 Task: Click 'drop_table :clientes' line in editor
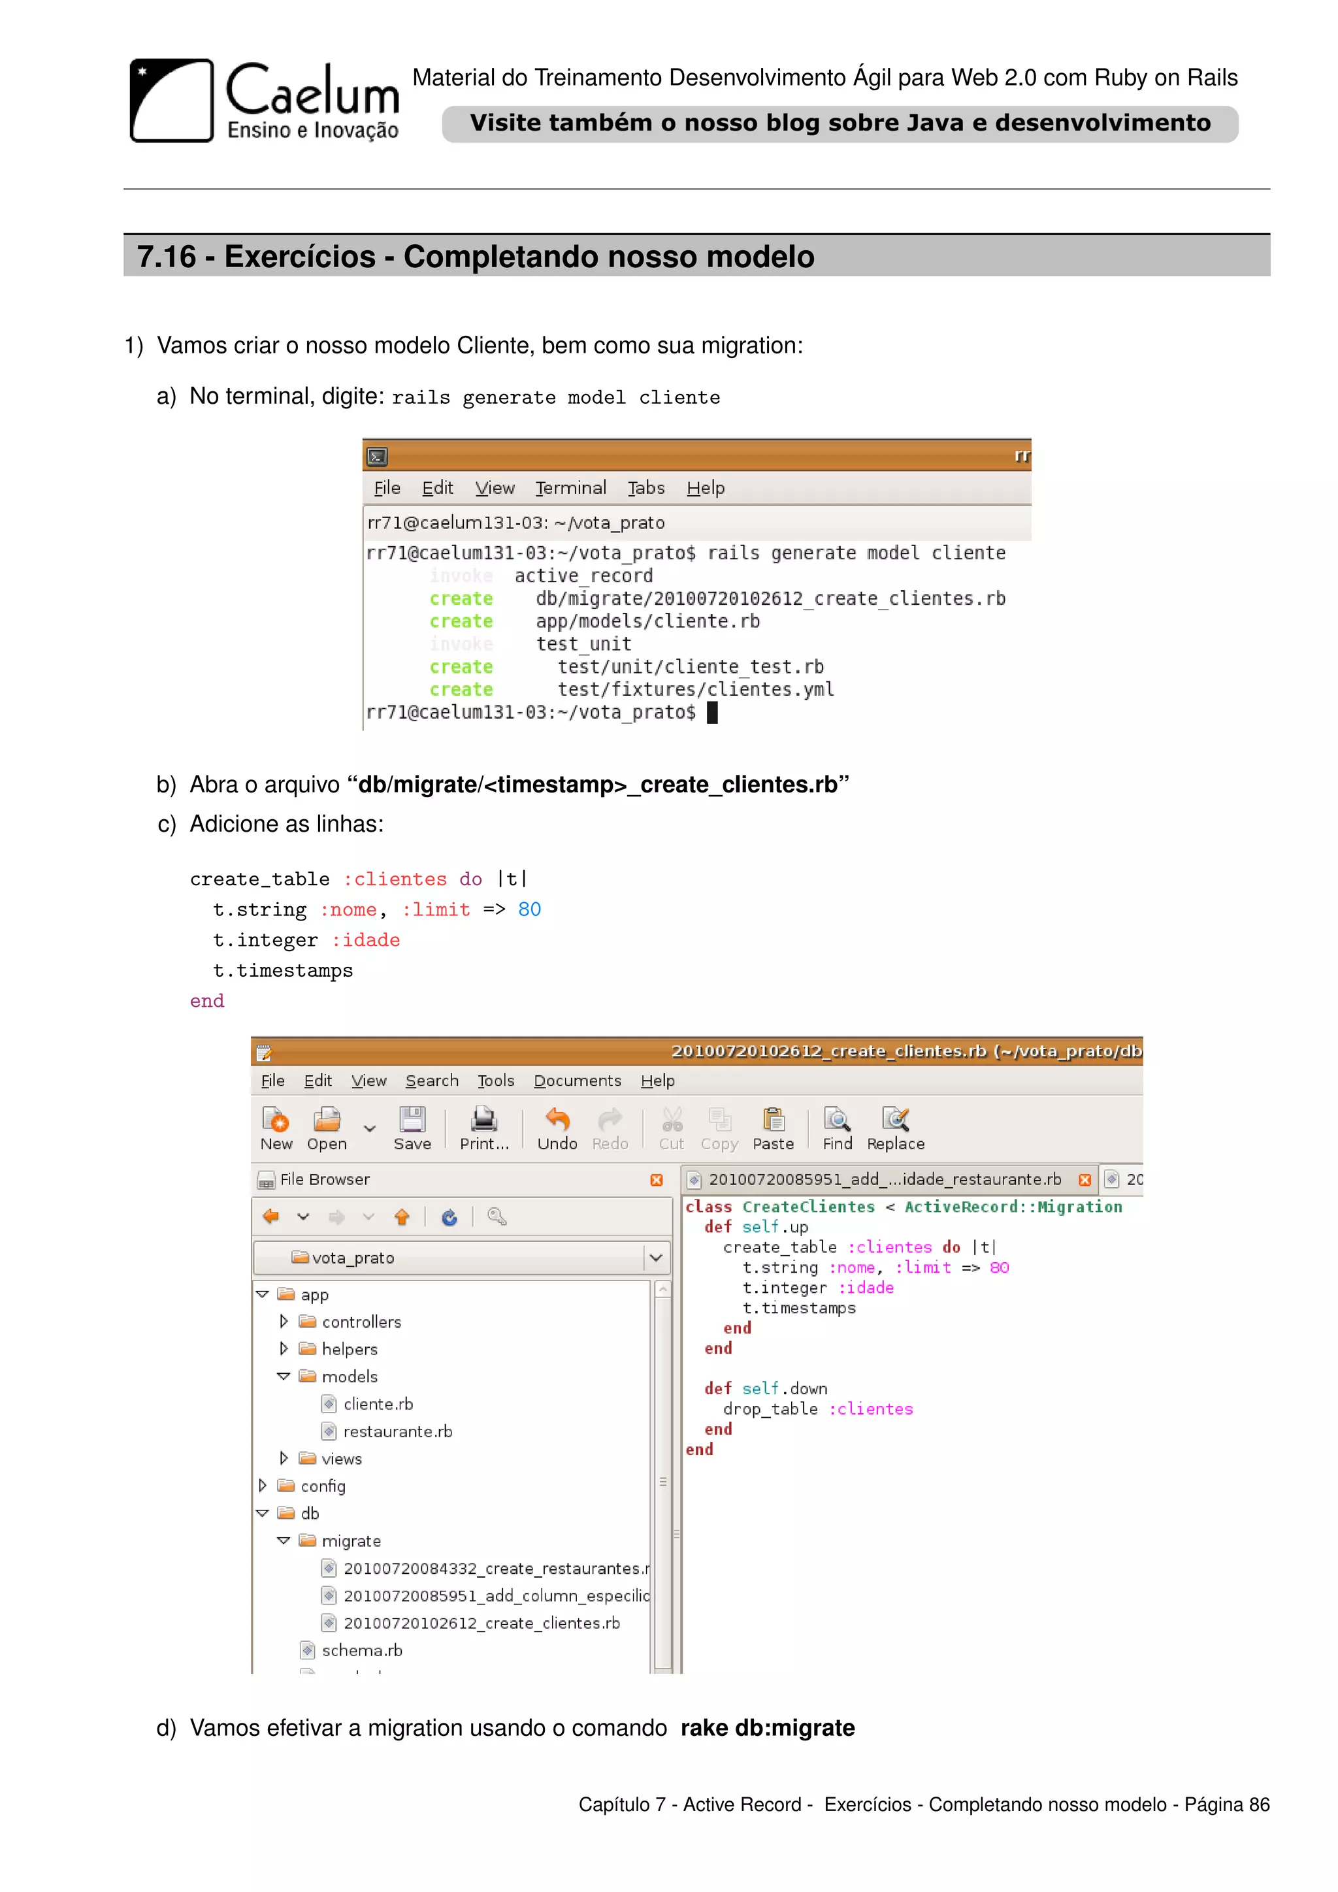click(818, 1409)
